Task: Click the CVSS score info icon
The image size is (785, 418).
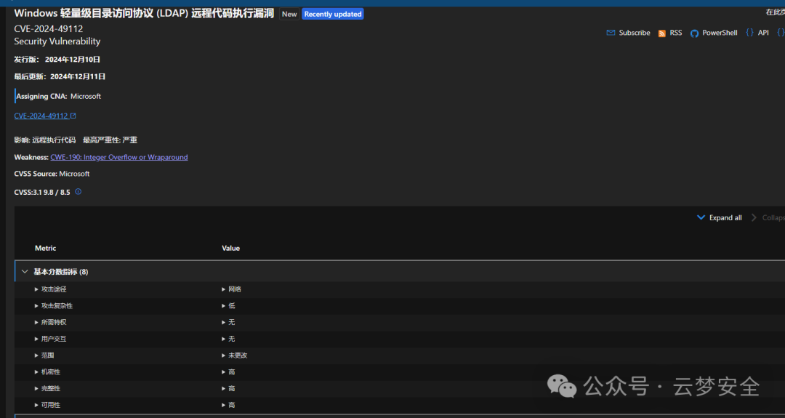Action: (x=78, y=191)
